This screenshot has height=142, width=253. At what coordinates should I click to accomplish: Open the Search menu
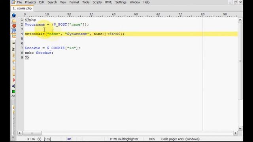52,2
